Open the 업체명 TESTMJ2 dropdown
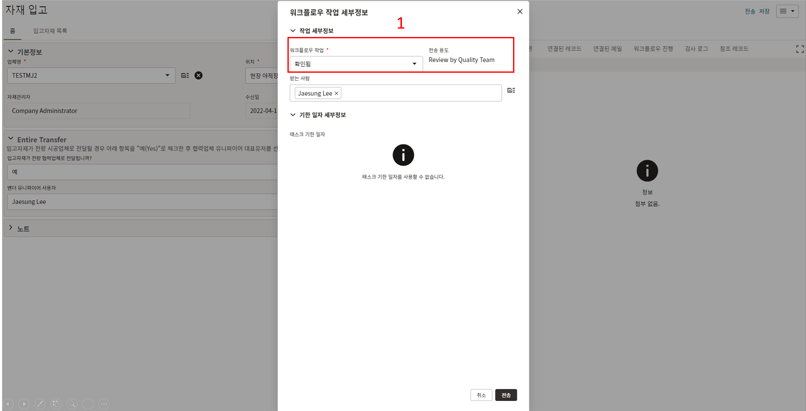 click(x=167, y=76)
